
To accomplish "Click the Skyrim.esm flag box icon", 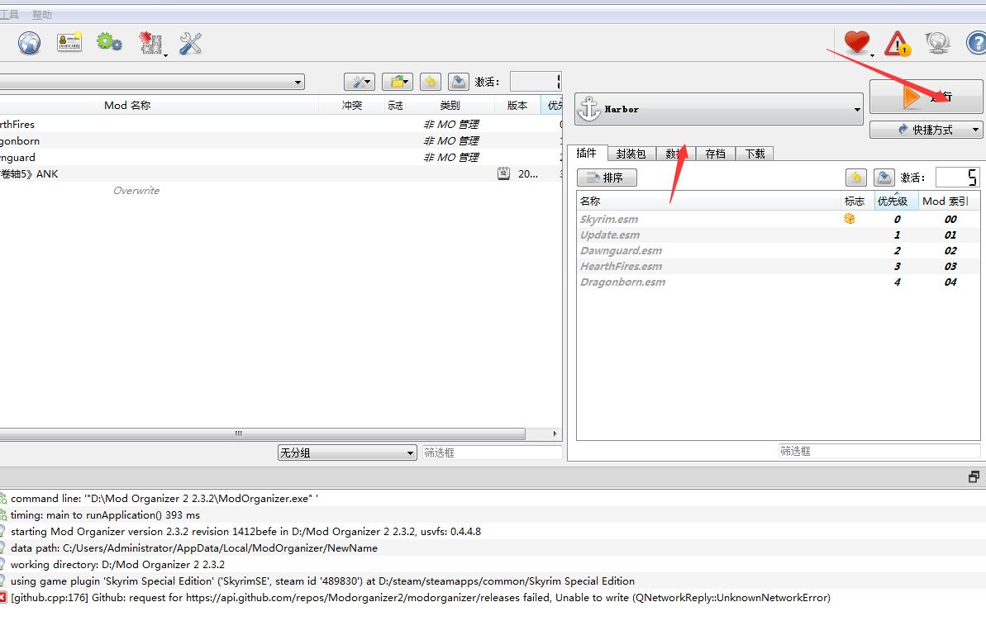I will 850,219.
